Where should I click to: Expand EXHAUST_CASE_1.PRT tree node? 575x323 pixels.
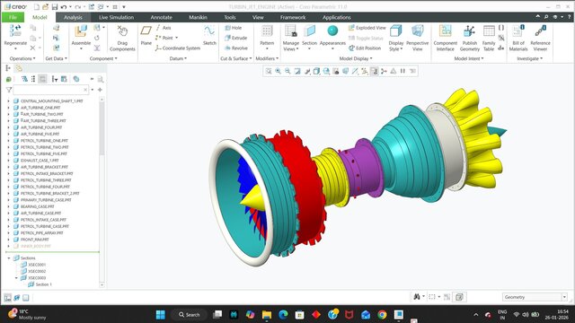click(8, 161)
